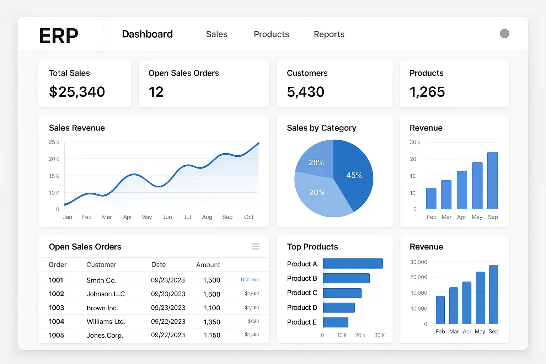Image resolution: width=546 pixels, height=364 pixels.
Task: Open the Open Sales Orders hamburger menu
Action: point(255,247)
